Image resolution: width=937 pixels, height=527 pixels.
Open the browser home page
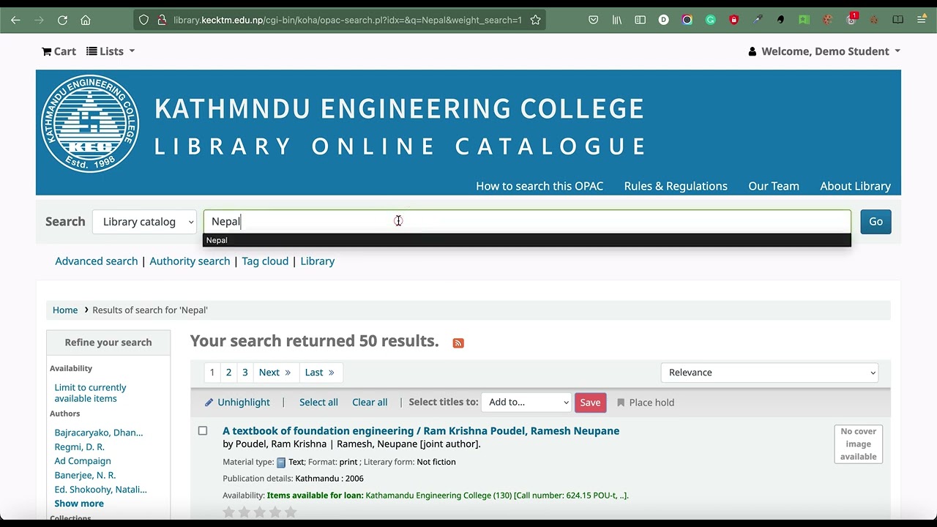point(86,20)
